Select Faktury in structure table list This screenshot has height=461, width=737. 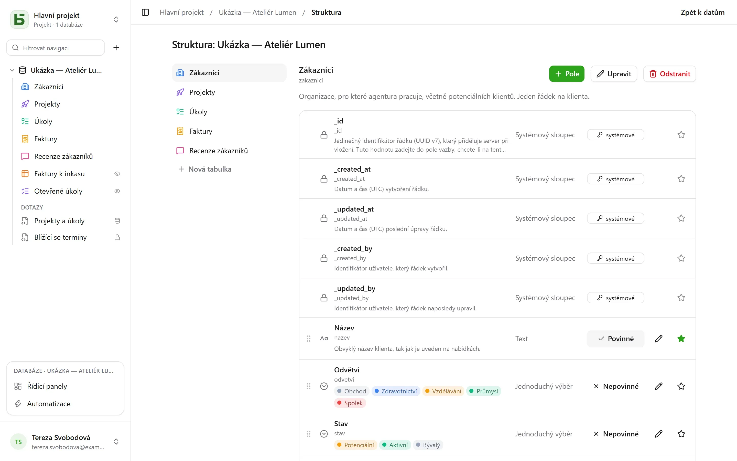[229, 131]
